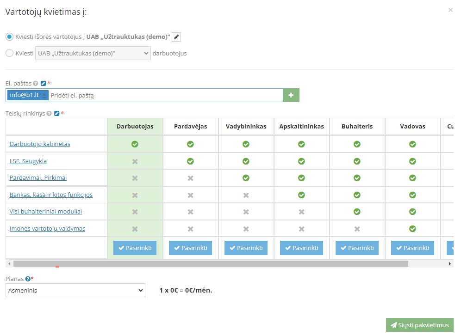Click help icon beside El. paštas label
This screenshot has width=455, height=336.
point(36,84)
